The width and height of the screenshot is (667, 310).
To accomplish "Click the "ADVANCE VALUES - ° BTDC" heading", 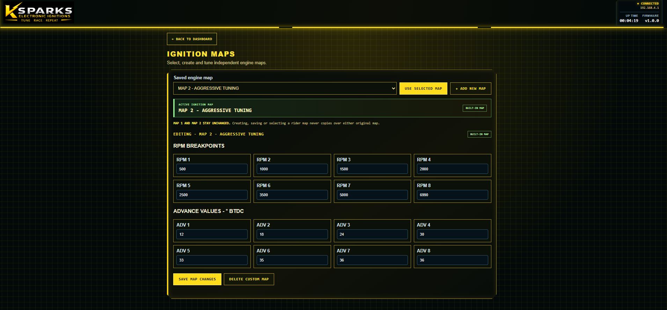I will pyautogui.click(x=208, y=211).
